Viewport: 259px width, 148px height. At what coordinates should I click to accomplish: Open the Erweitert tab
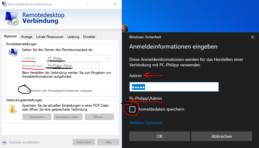coord(89,37)
